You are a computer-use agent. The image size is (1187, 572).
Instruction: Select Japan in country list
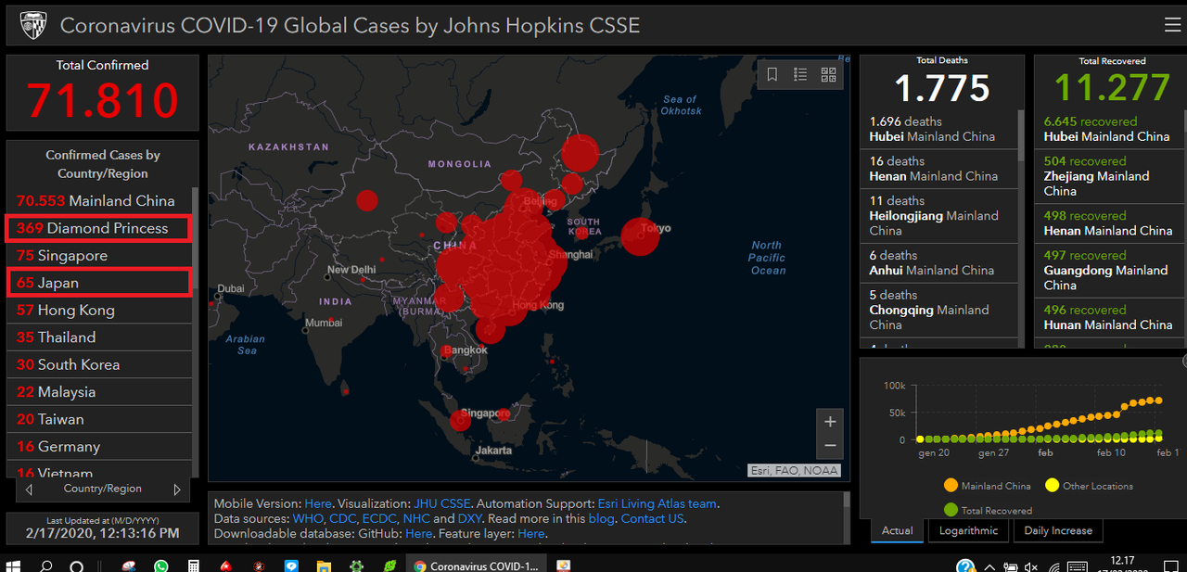click(x=99, y=283)
